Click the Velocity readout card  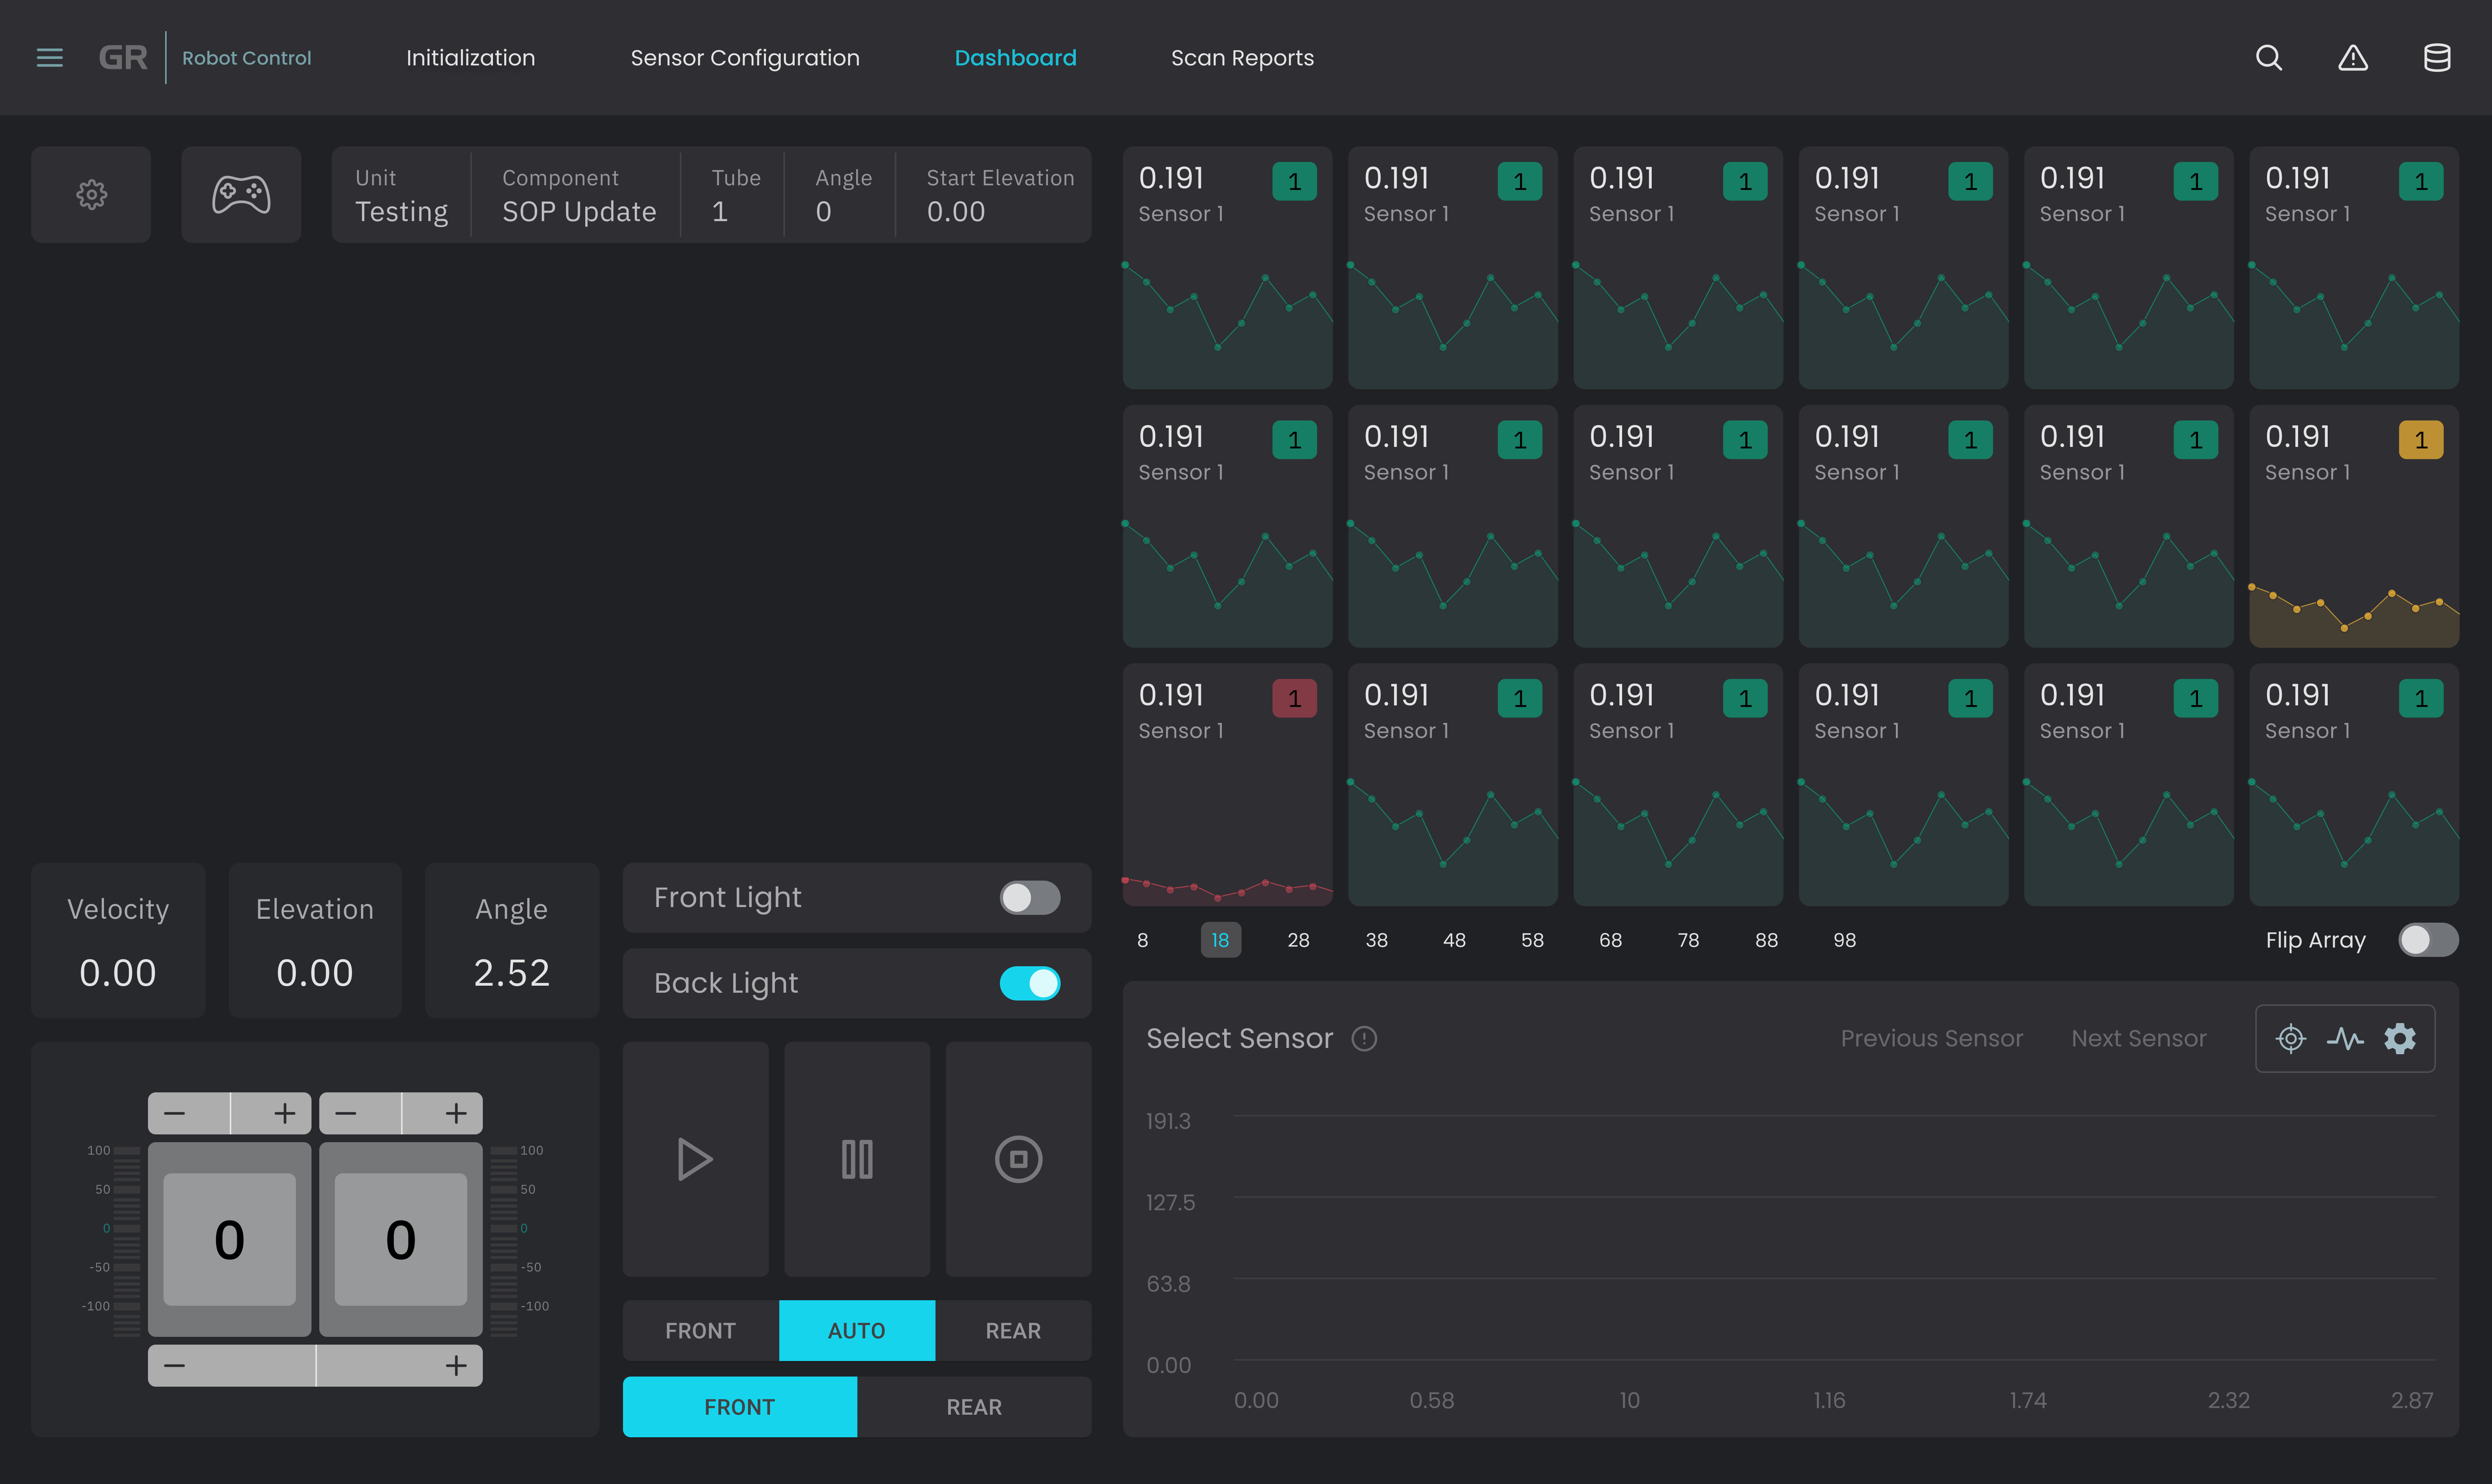tap(118, 940)
